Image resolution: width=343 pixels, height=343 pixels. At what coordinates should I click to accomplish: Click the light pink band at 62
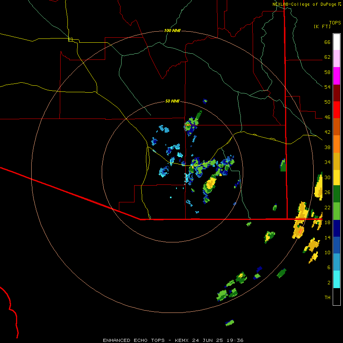[337, 59]
